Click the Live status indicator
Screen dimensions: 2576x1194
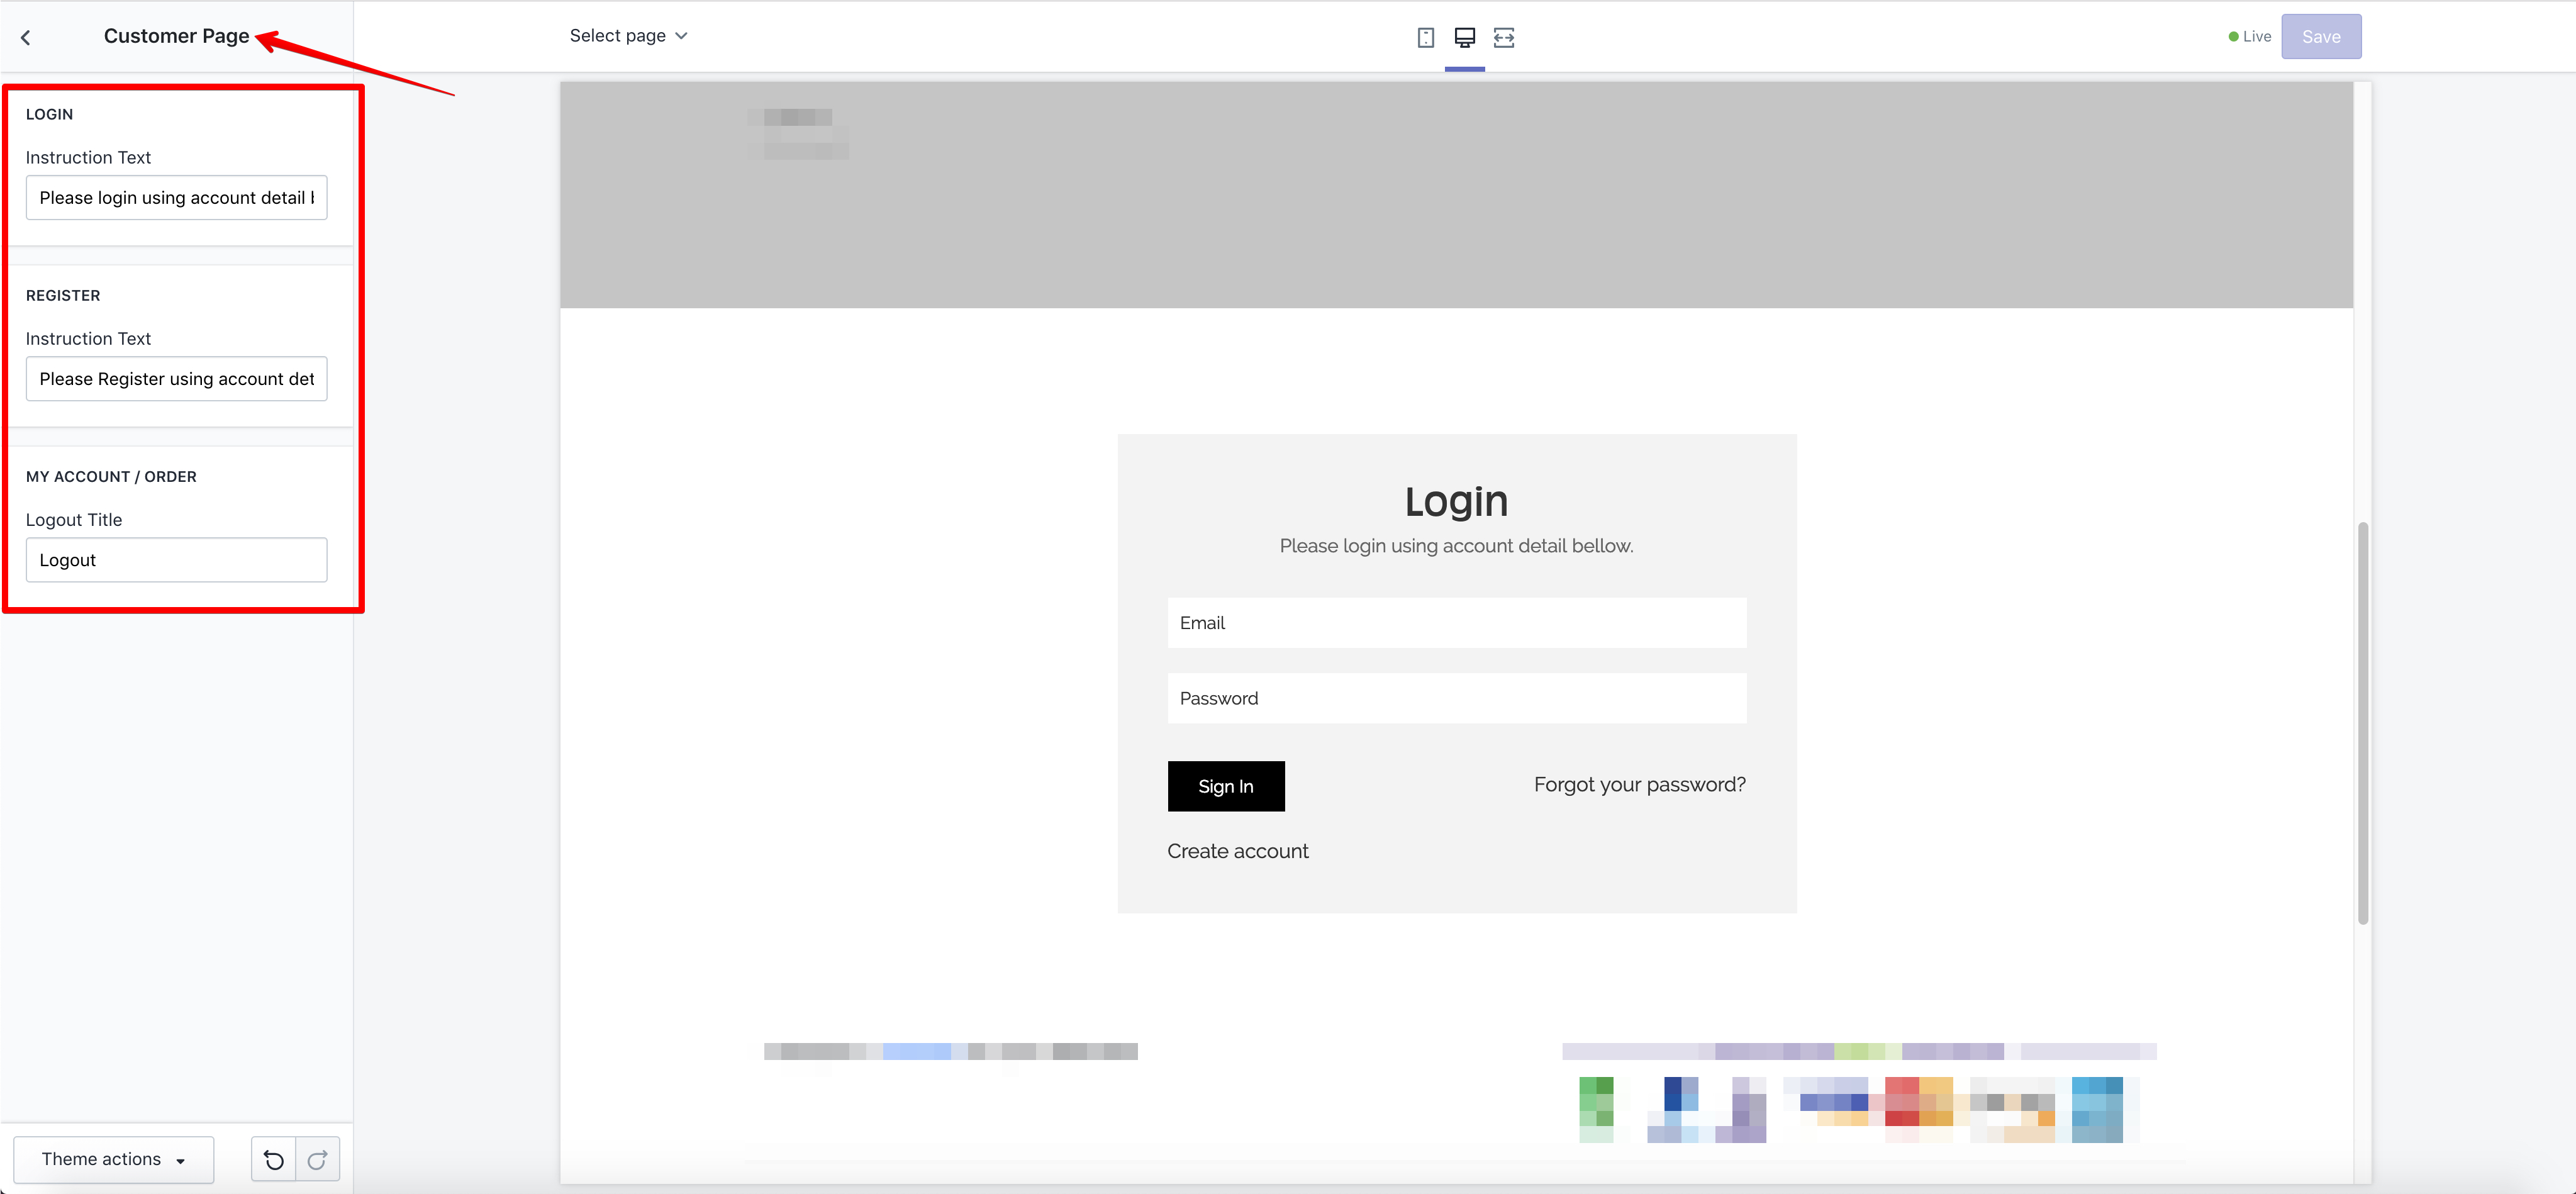2249,37
